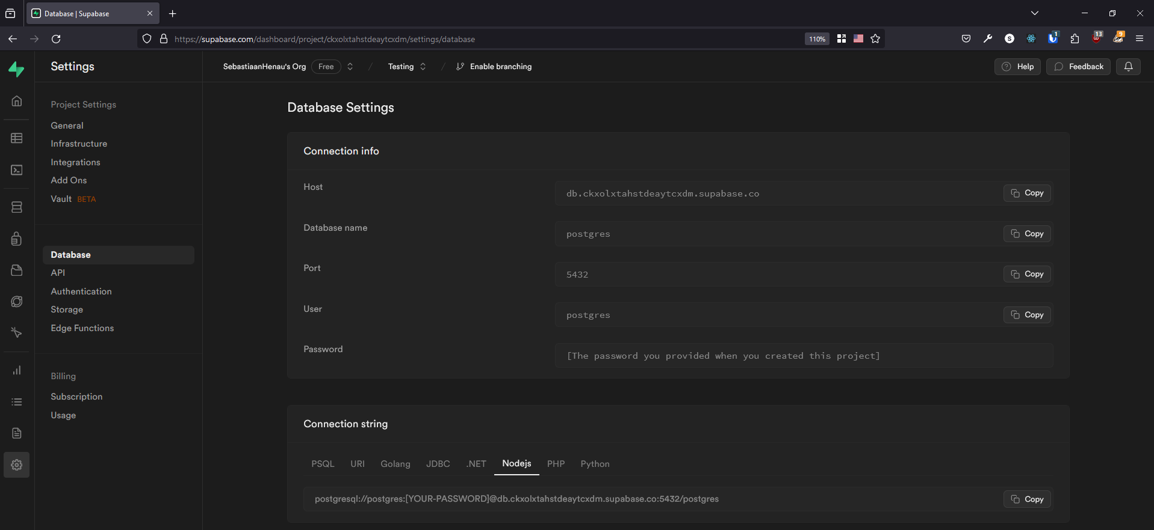The width and height of the screenshot is (1154, 530).
Task: Open the Edge Functions icon in sidebar
Action: 17,333
